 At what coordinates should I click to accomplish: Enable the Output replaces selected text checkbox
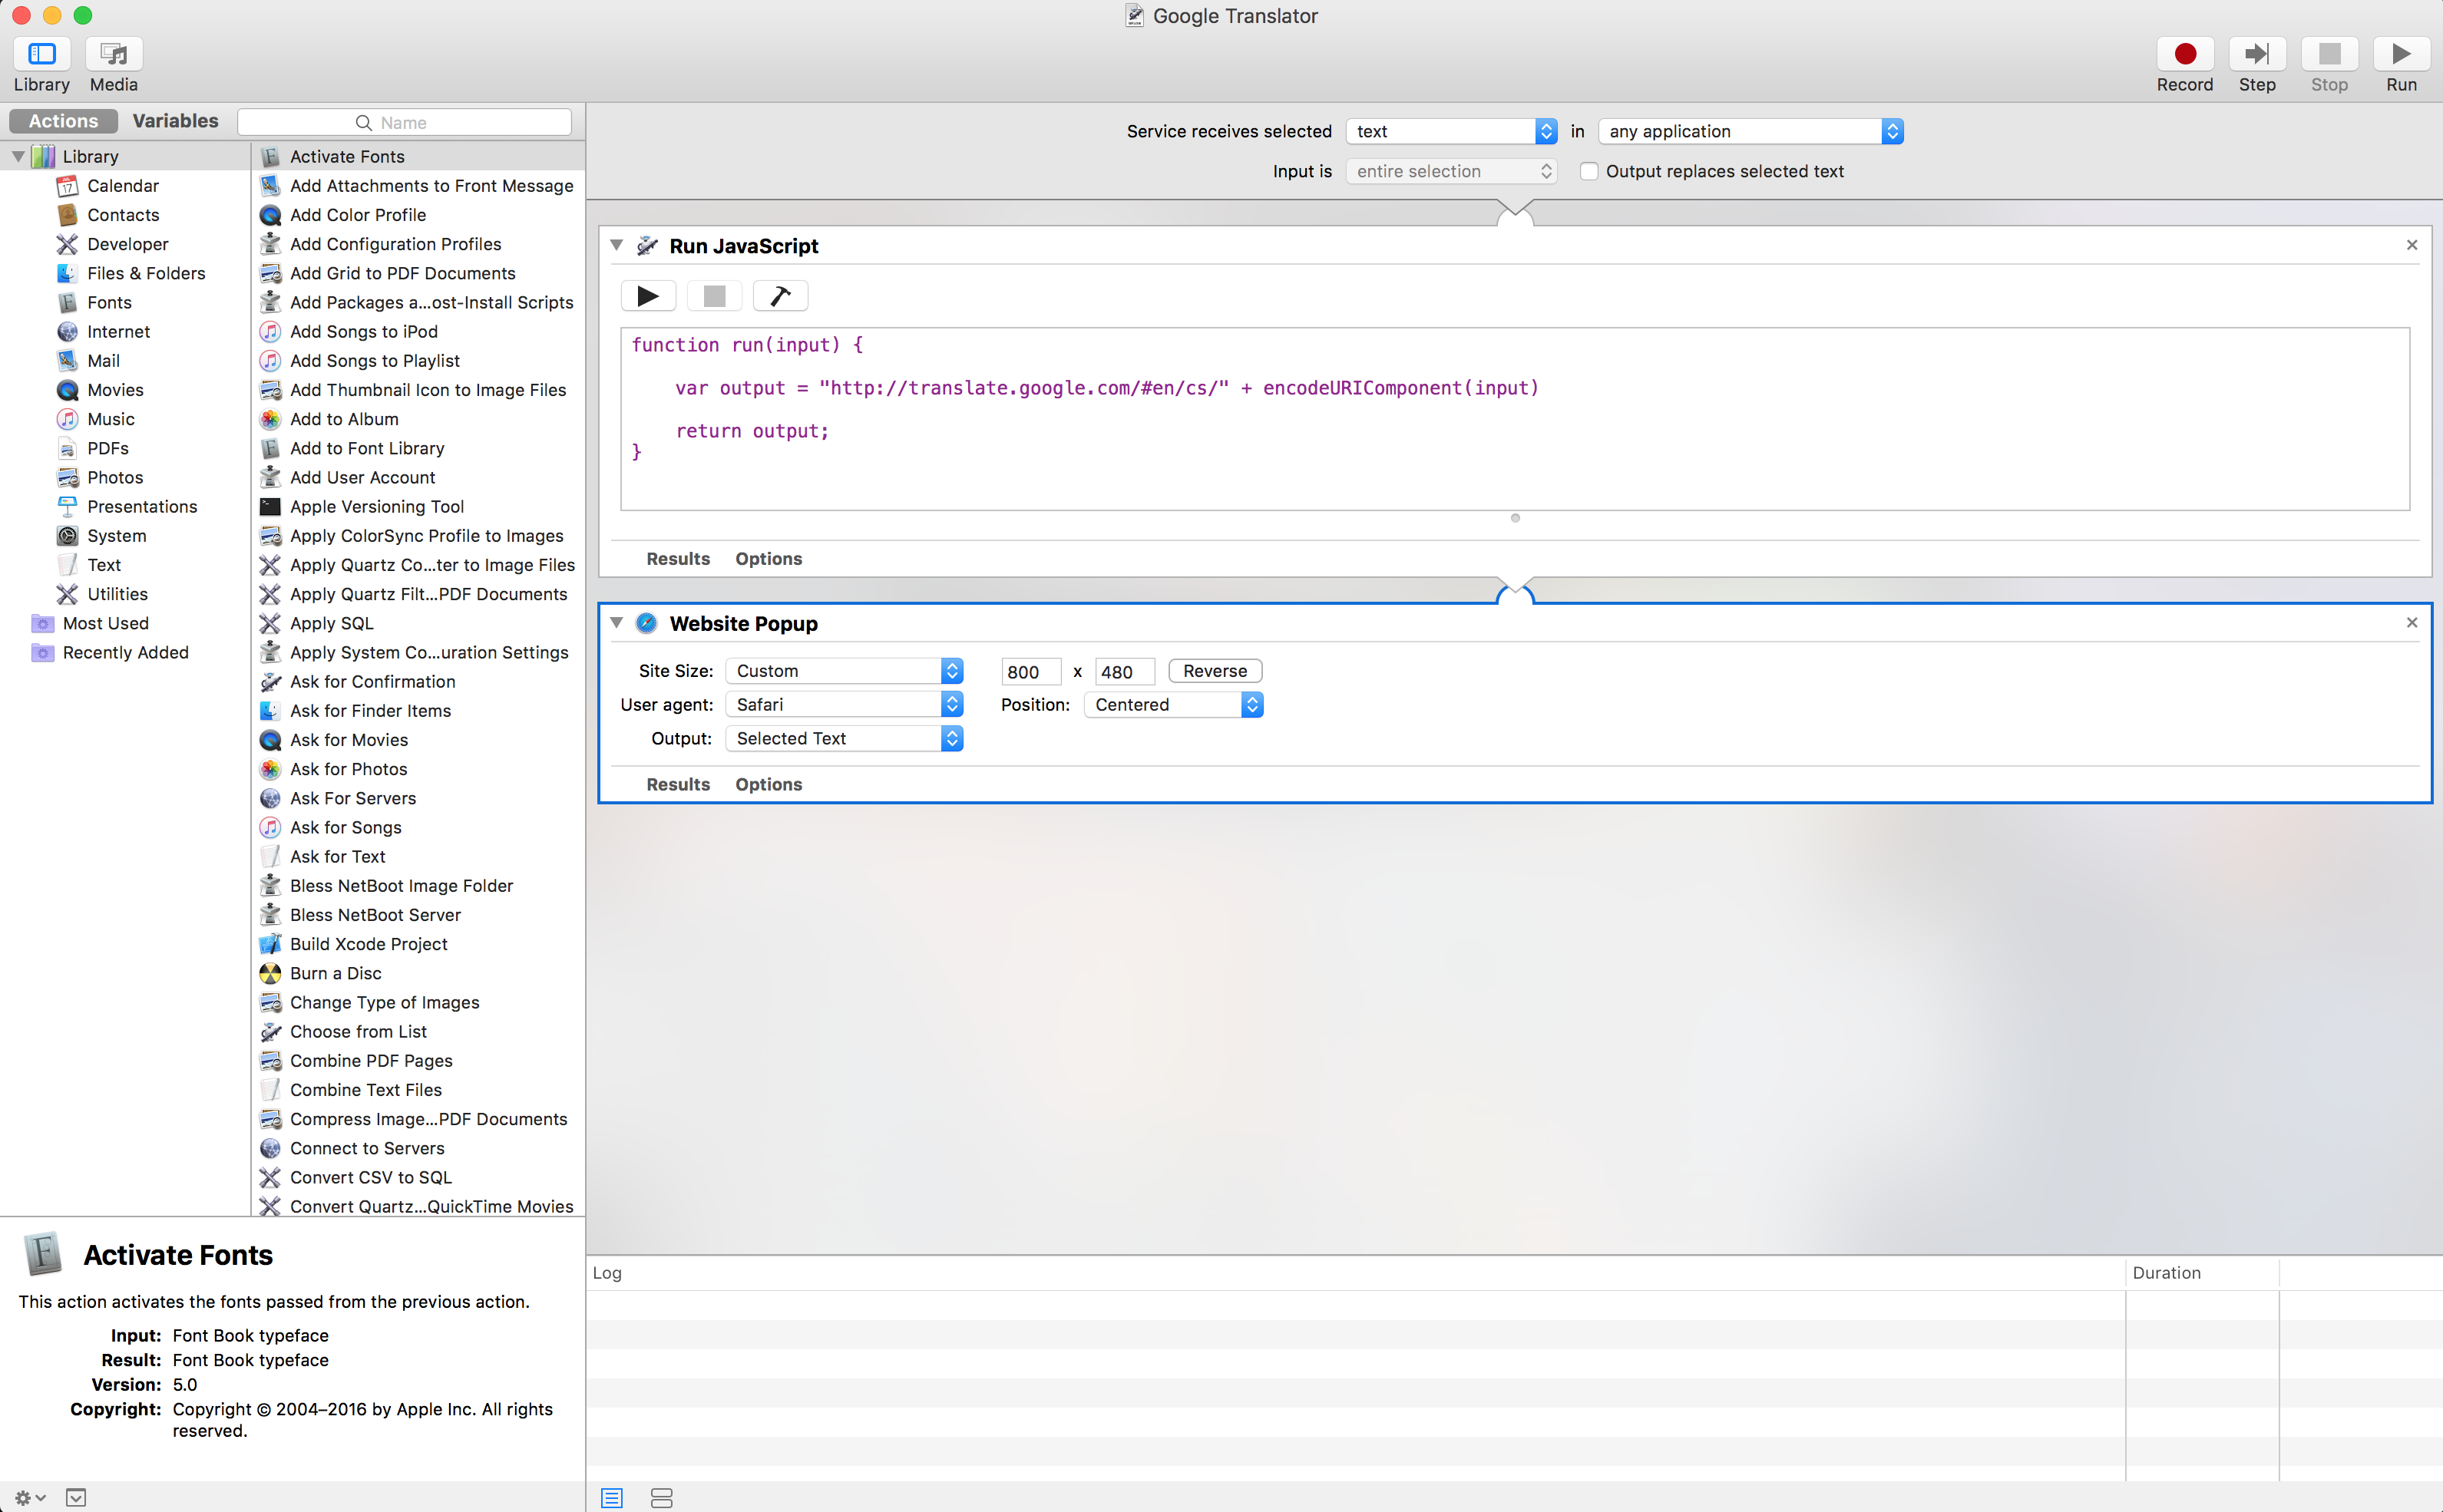pyautogui.click(x=1589, y=171)
